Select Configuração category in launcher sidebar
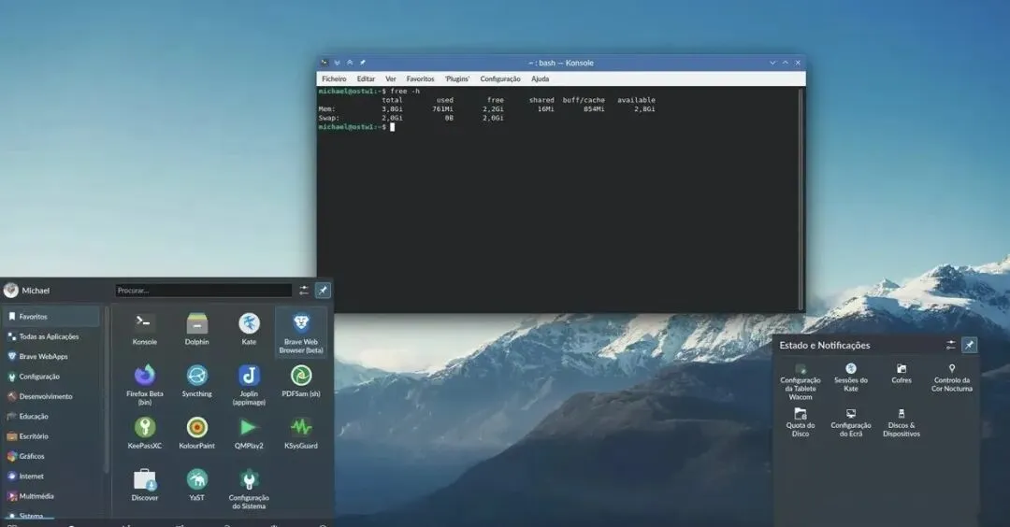Screen dimensions: 1010x527 click(x=51, y=377)
